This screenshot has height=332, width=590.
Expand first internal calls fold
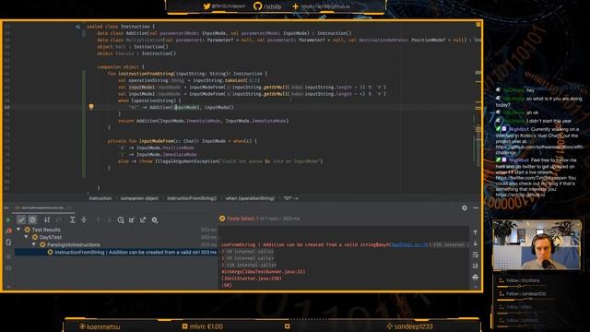coord(250,252)
